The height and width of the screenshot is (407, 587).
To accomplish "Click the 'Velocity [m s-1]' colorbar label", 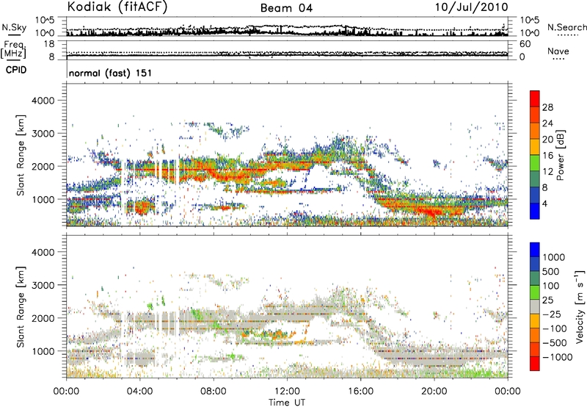I will coord(580,306).
